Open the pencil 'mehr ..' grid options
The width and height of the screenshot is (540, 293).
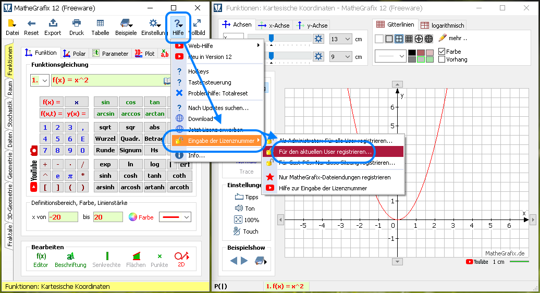click(x=452, y=38)
